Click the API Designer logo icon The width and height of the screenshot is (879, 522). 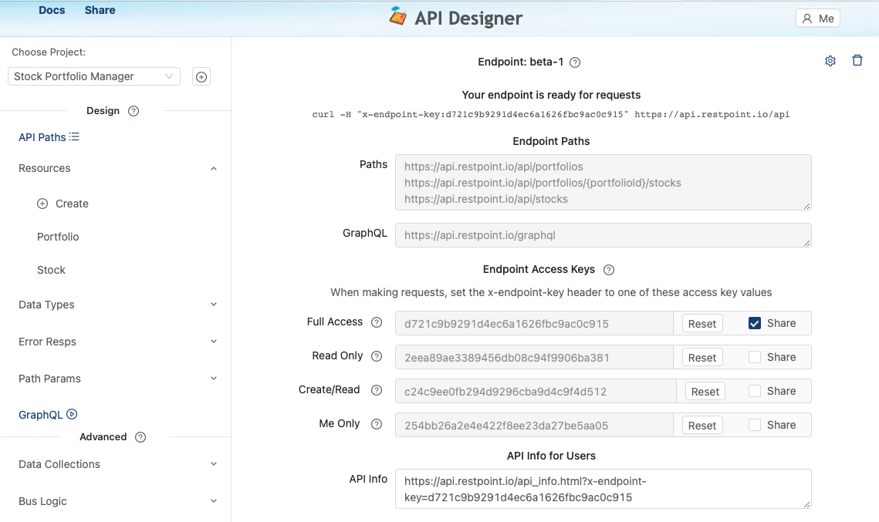[x=398, y=16]
